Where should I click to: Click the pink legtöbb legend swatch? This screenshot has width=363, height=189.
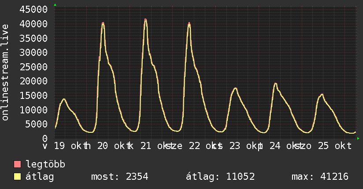(x=17, y=164)
